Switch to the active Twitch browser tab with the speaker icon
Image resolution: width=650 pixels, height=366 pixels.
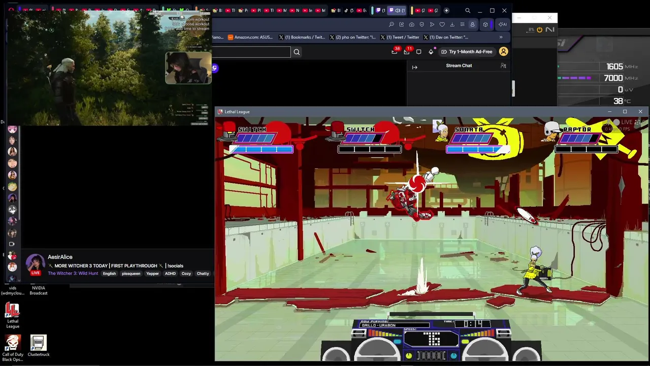pyautogui.click(x=396, y=10)
